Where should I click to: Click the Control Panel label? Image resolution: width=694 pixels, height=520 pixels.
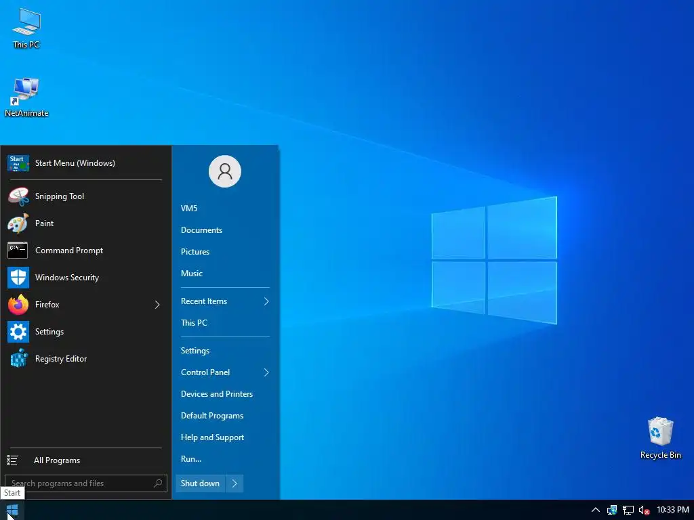[x=205, y=372]
